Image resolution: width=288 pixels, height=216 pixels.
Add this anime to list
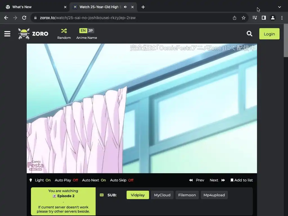click(242, 180)
